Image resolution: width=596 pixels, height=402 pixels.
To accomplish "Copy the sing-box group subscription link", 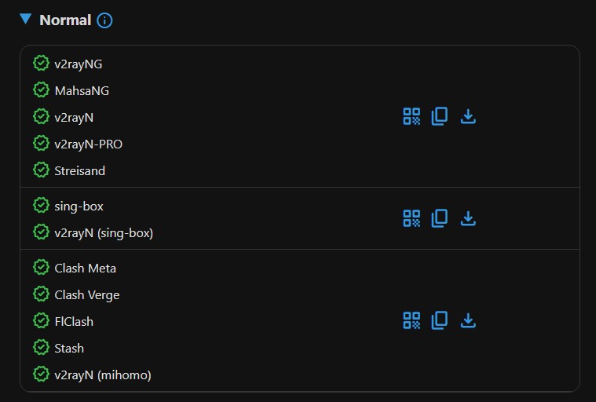I will point(440,218).
